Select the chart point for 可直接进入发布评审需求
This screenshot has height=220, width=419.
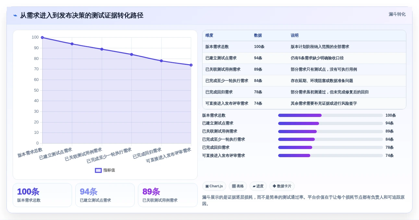(191, 65)
